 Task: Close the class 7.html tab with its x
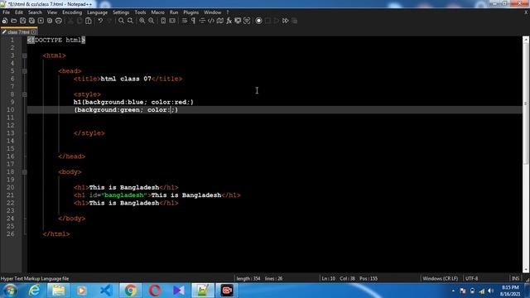(x=33, y=32)
